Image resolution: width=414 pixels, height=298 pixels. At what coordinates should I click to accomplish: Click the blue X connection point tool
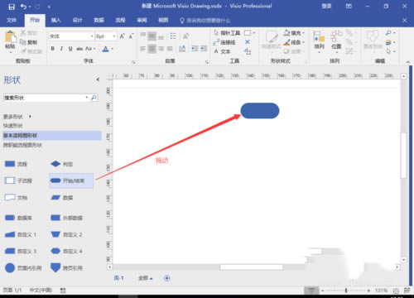coord(248,42)
